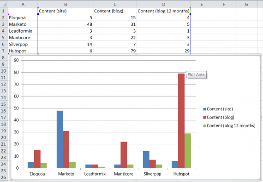Screen dimensions: 263x182
Task: Select row 2 header
Action: tap(4, 18)
